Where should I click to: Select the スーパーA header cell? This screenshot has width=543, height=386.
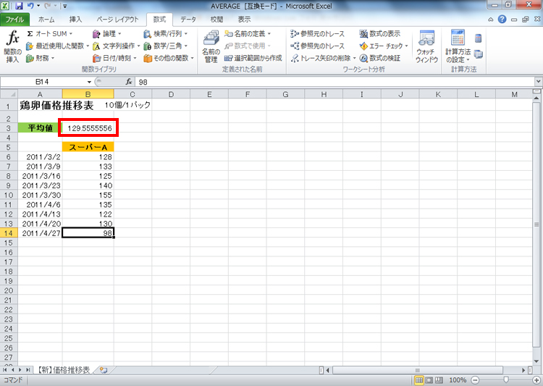pyautogui.click(x=88, y=147)
